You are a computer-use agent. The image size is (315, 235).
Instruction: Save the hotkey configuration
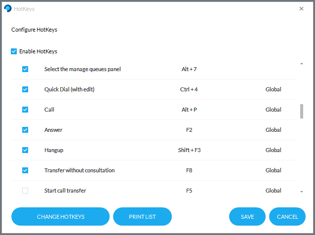pos(247,217)
